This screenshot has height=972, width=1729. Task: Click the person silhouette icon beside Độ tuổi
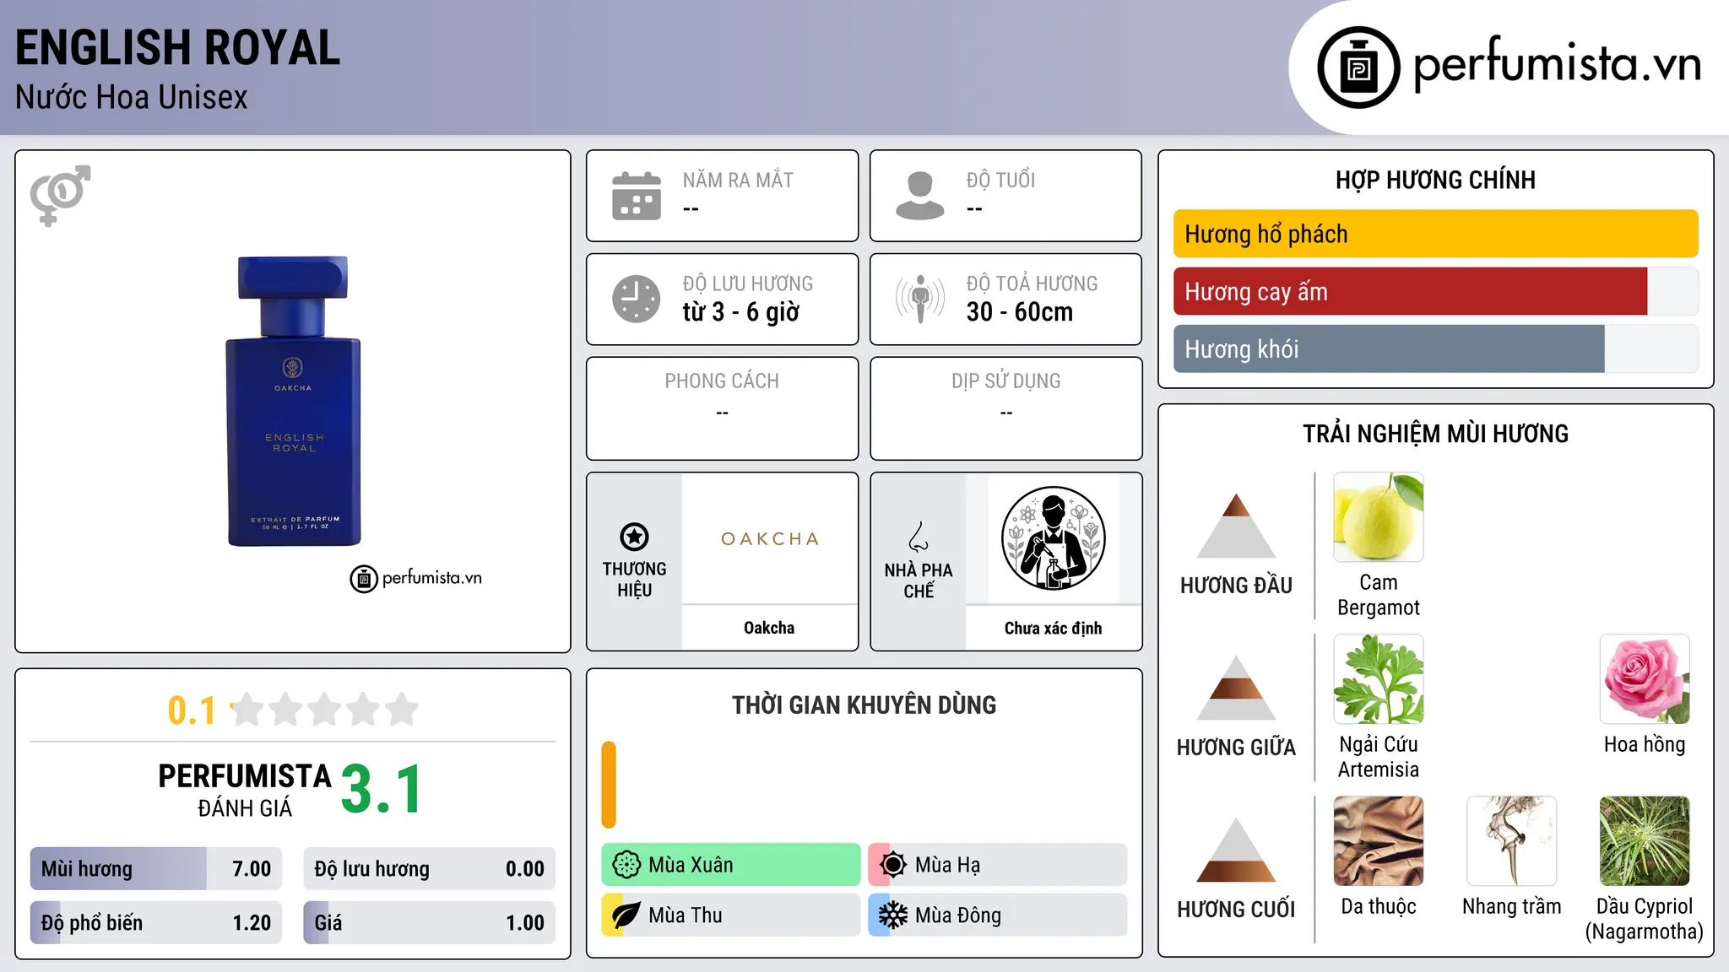(x=920, y=196)
